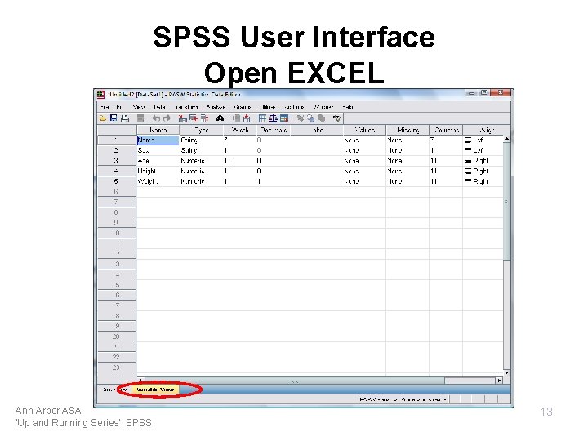
Task: Click the Type column header
Action: tap(202, 130)
